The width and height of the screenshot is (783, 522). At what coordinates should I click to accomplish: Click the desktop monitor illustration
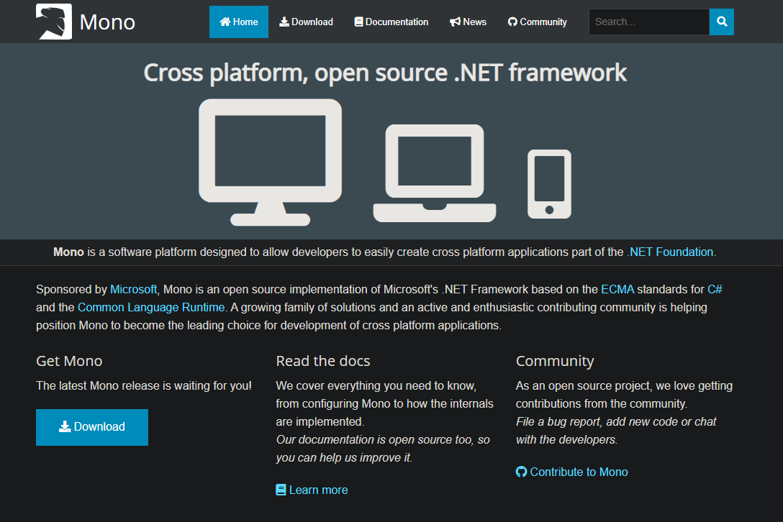270,162
